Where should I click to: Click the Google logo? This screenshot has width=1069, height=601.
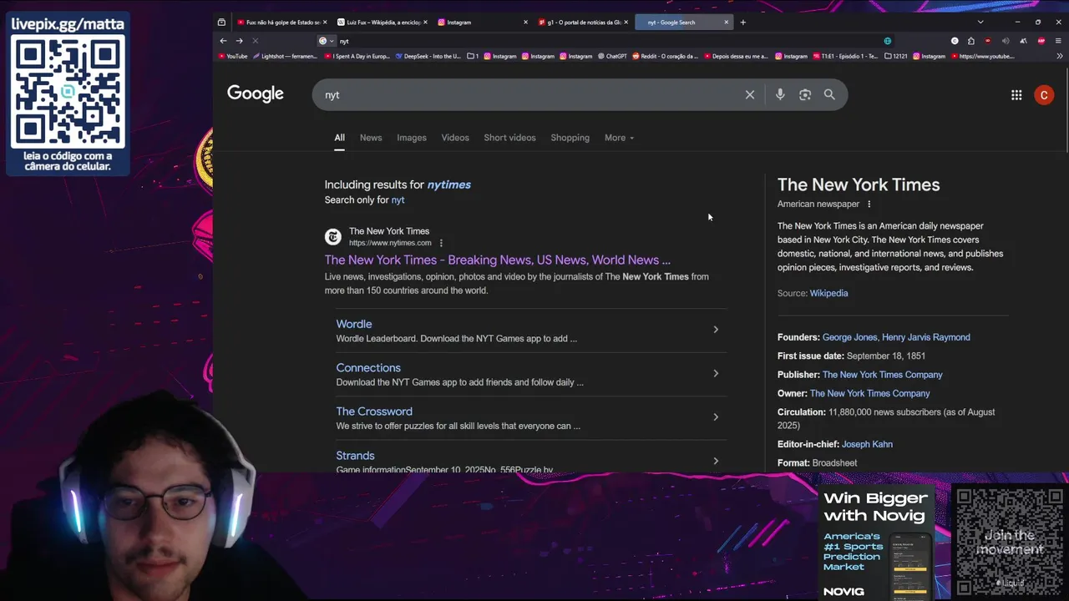coord(256,94)
